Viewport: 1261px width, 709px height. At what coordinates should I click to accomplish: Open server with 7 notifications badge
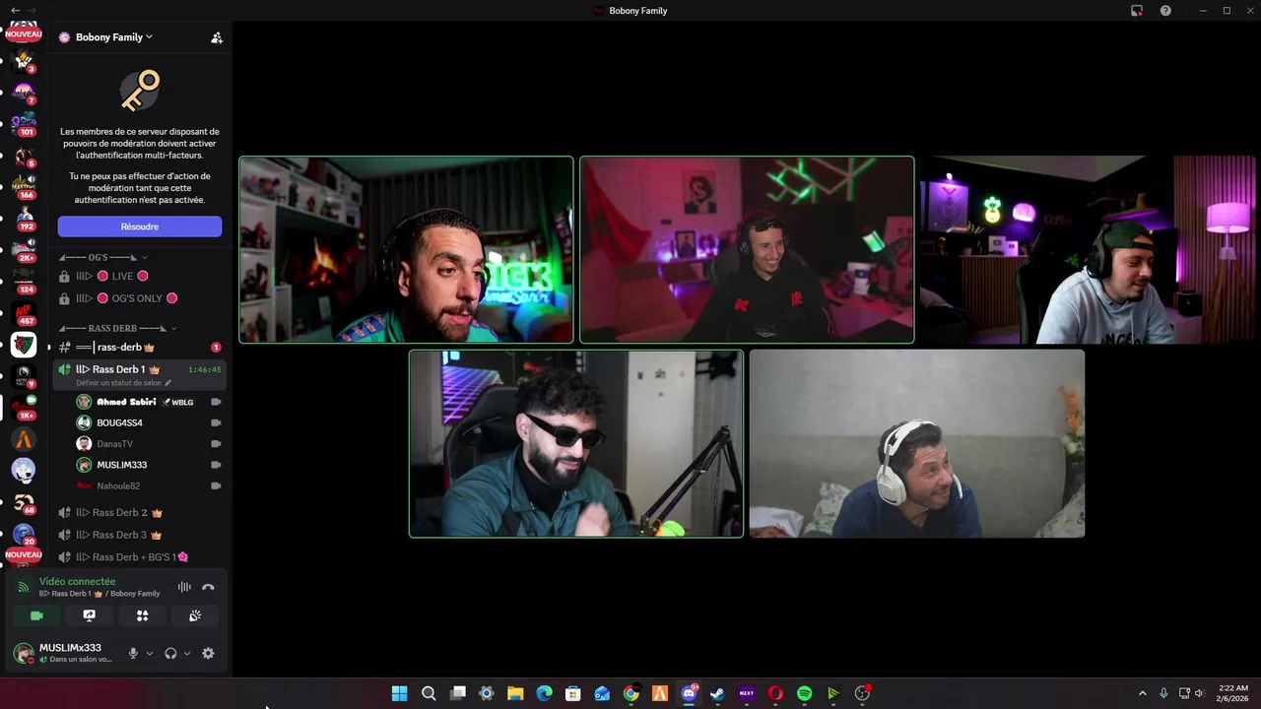click(x=23, y=93)
